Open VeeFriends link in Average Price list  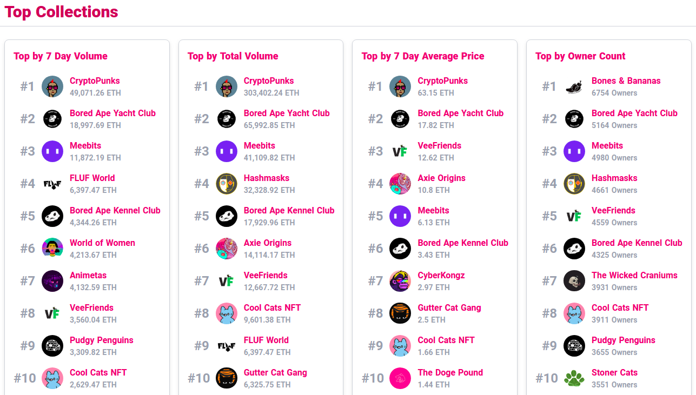(x=439, y=146)
